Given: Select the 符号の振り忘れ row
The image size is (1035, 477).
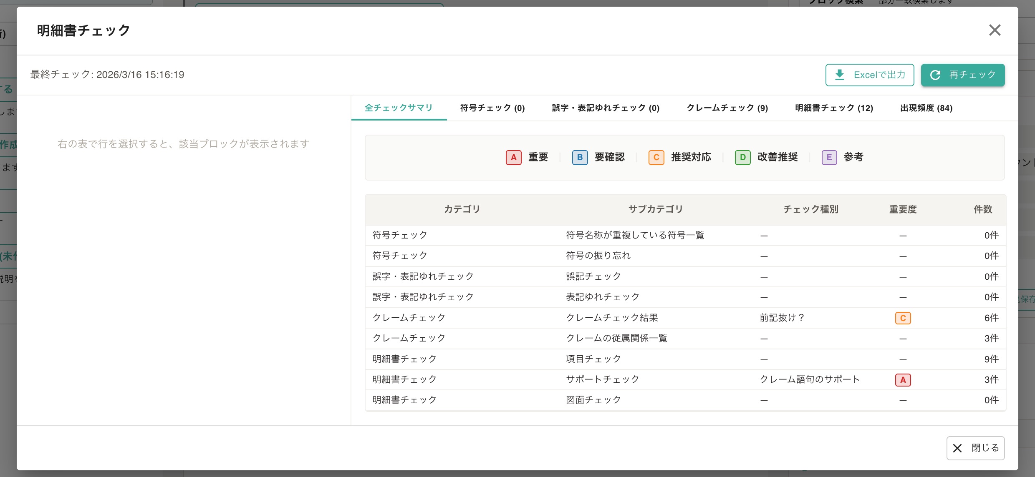Looking at the screenshot, I should 685,256.
